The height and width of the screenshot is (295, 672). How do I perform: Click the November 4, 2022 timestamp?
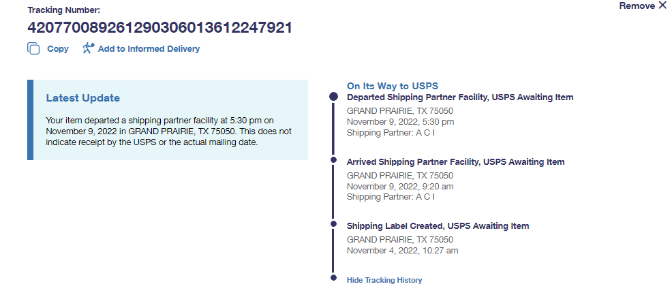pyautogui.click(x=402, y=251)
